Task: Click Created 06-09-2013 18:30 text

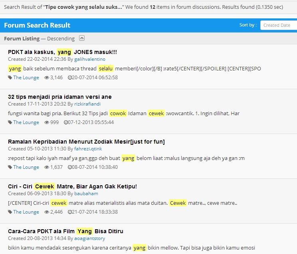Action: click(37, 194)
